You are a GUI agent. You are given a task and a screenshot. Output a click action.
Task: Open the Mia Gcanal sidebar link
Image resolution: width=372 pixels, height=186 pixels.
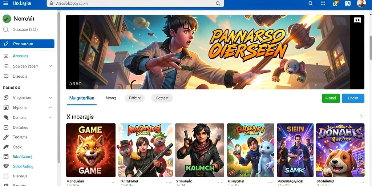(x=22, y=157)
